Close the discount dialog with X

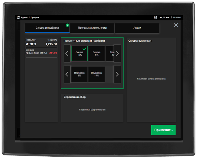pyautogui.click(x=176, y=25)
